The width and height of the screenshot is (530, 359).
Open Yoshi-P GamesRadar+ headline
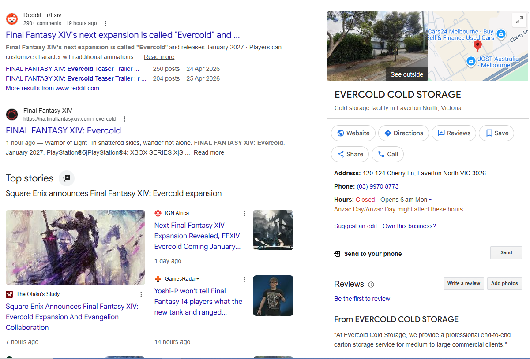click(198, 302)
